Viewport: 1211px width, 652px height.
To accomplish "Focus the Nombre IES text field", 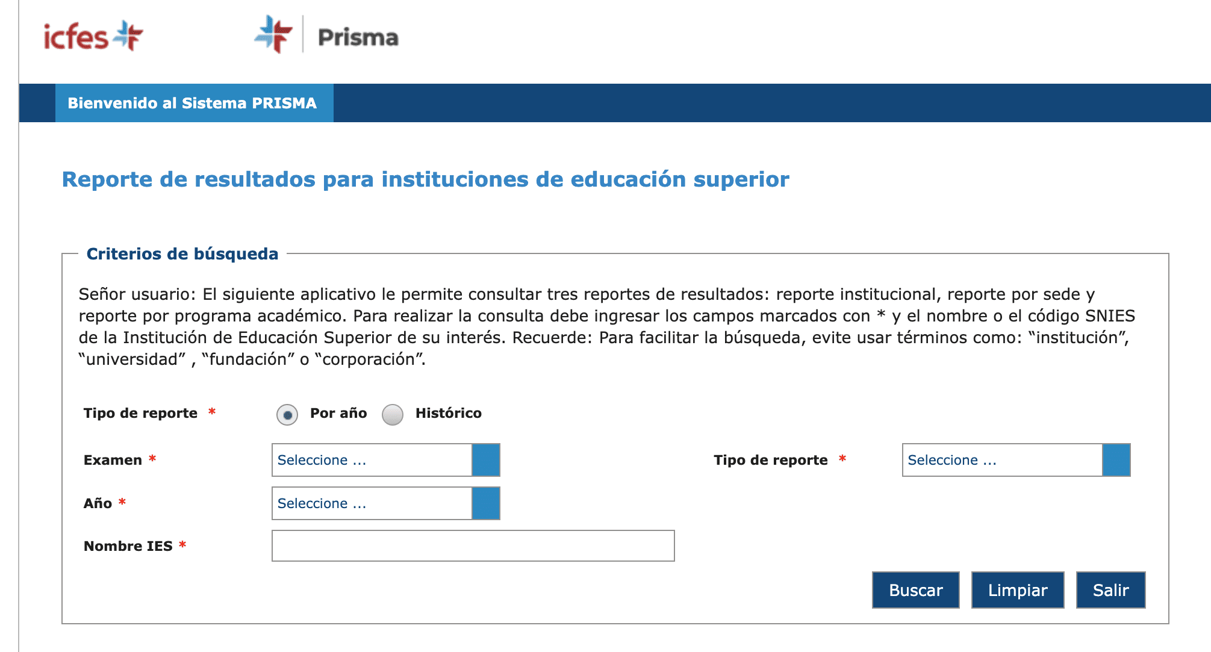I will click(473, 545).
